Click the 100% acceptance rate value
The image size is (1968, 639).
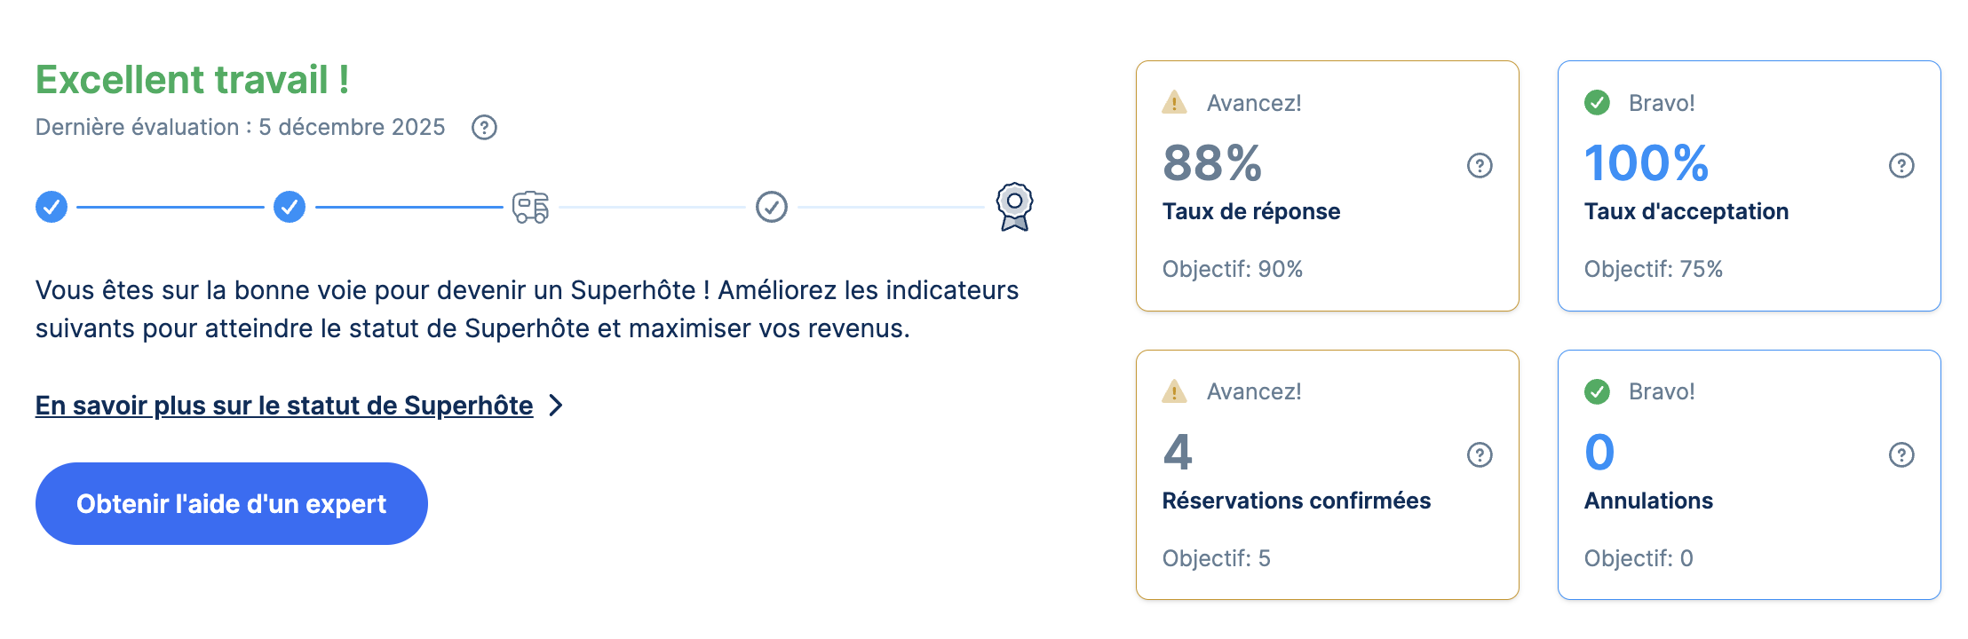coord(1646,163)
